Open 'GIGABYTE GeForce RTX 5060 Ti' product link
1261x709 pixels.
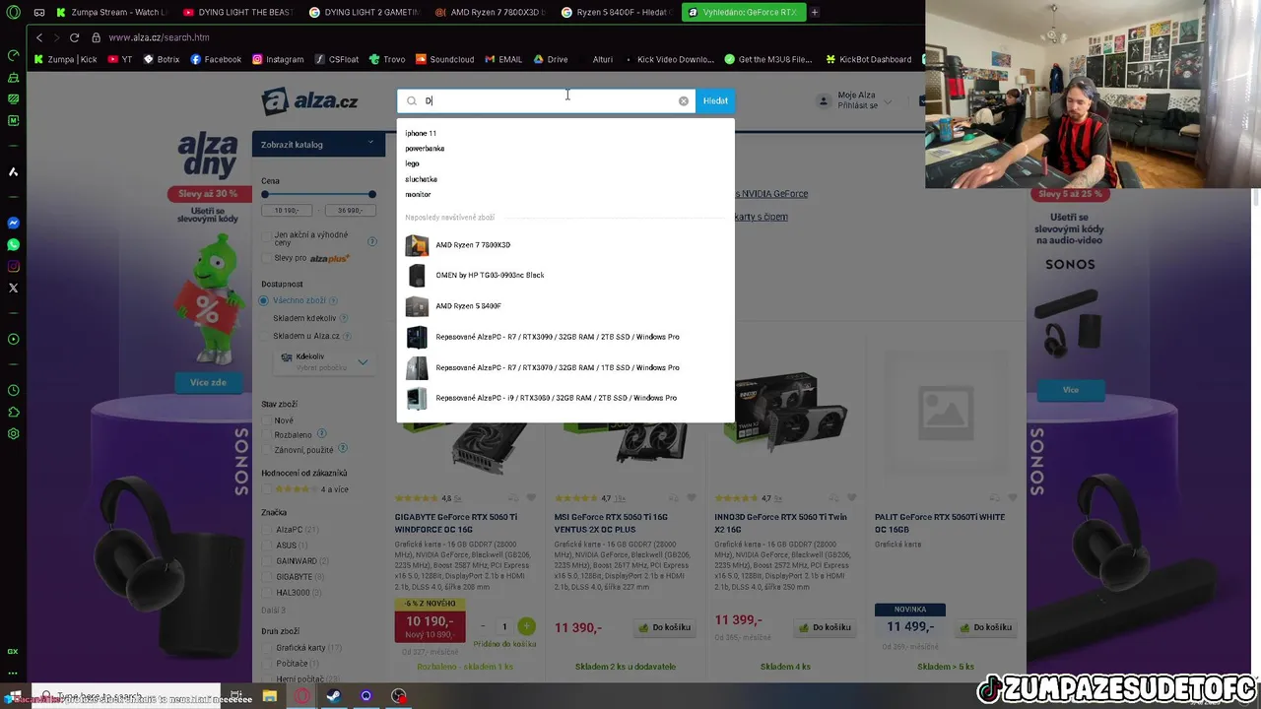[456, 522]
